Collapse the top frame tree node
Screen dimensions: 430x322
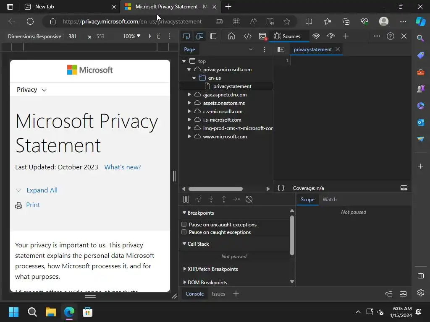(x=184, y=61)
